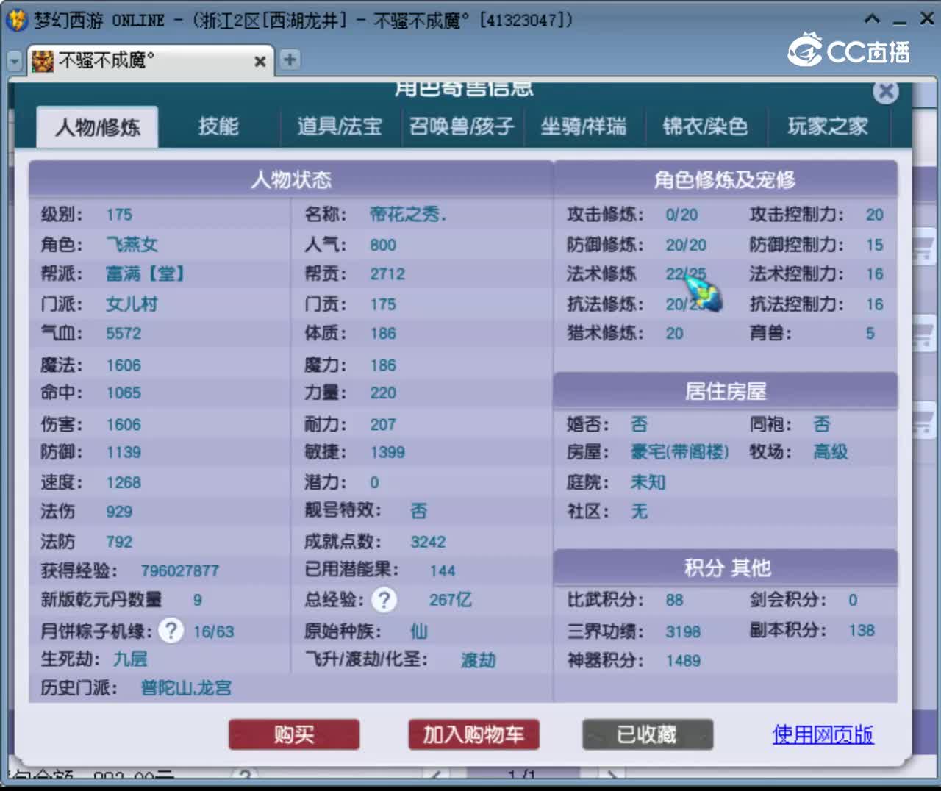This screenshot has width=941, height=791.
Task: Click 帮贡 value 2712
Action: 387,274
